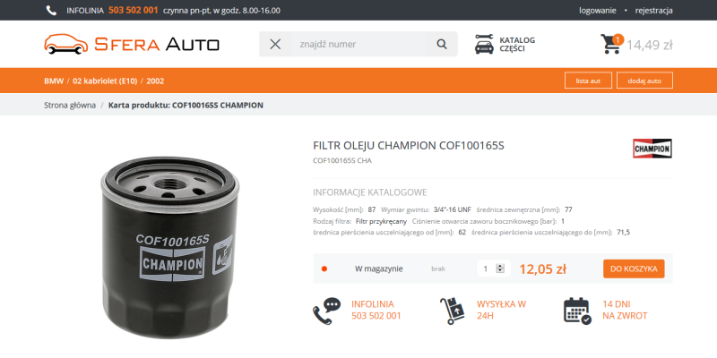Click the magnifying glass search icon
Image resolution: width=717 pixels, height=358 pixels.
441,44
